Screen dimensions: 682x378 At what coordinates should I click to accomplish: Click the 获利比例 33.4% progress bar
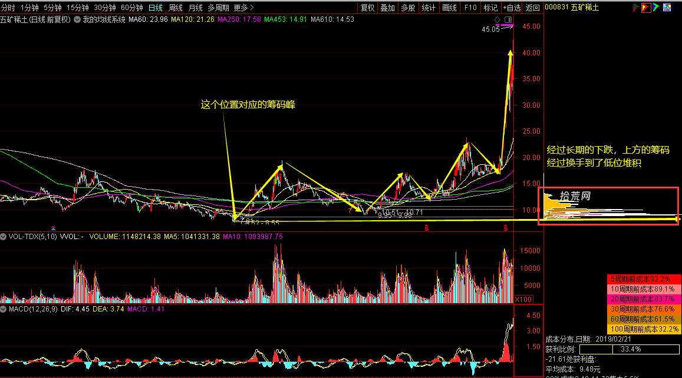(x=630, y=349)
